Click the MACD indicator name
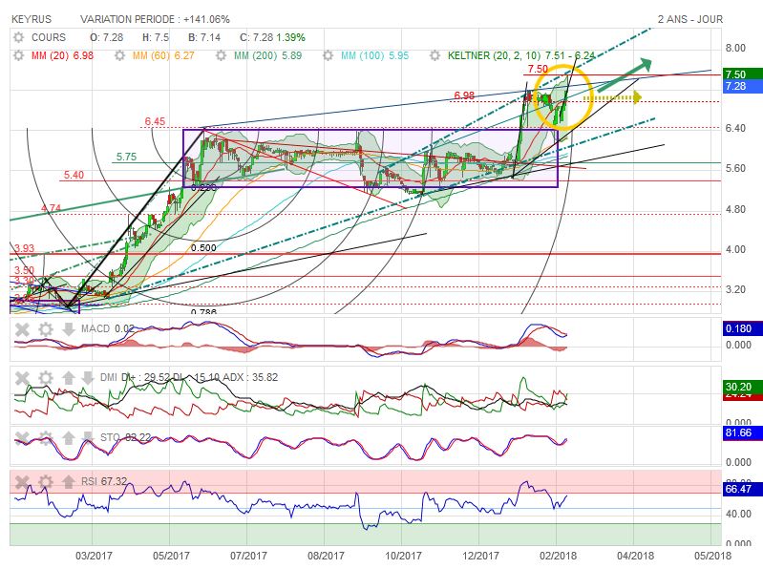Viewport: 763px width, 569px height. [95, 328]
